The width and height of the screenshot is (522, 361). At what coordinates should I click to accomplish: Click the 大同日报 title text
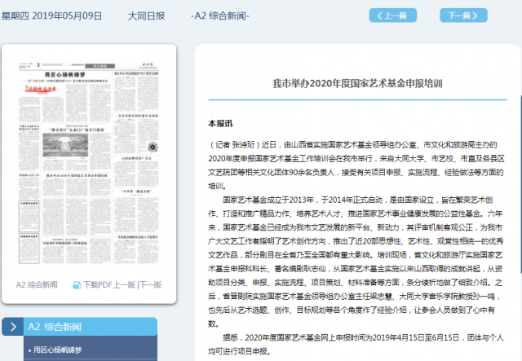coord(147,15)
